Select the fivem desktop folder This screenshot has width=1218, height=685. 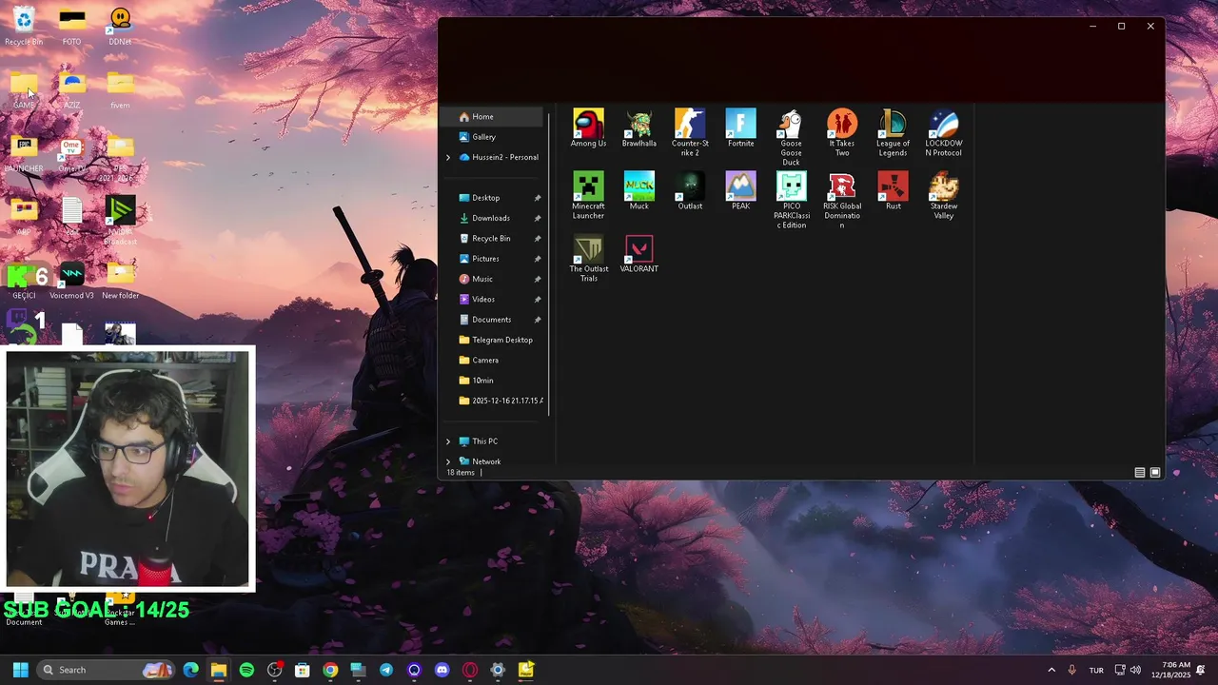click(x=120, y=90)
